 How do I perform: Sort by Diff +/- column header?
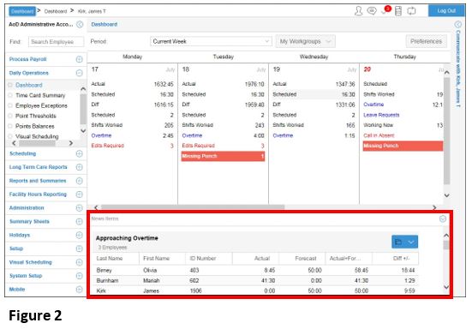[x=401, y=259]
